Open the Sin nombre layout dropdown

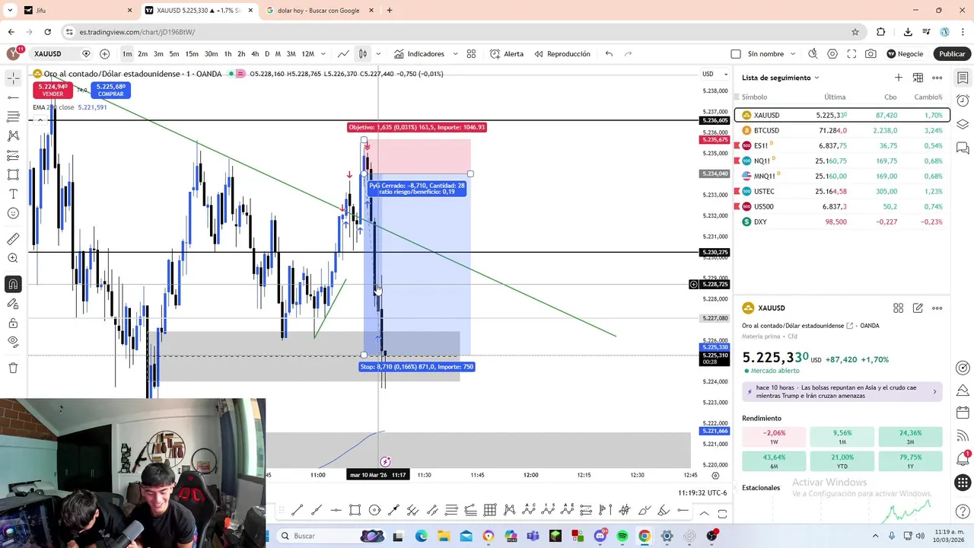point(794,54)
